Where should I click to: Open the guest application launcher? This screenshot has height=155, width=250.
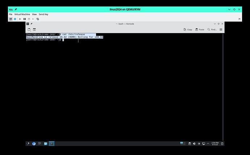click(28, 144)
